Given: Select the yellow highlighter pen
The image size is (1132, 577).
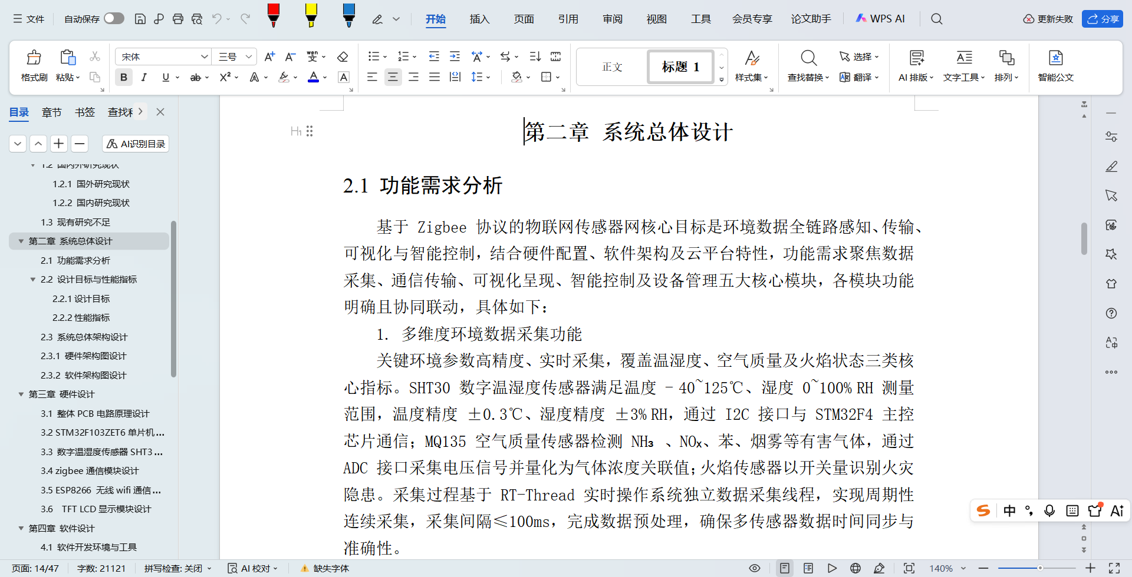Looking at the screenshot, I should pyautogui.click(x=311, y=15).
